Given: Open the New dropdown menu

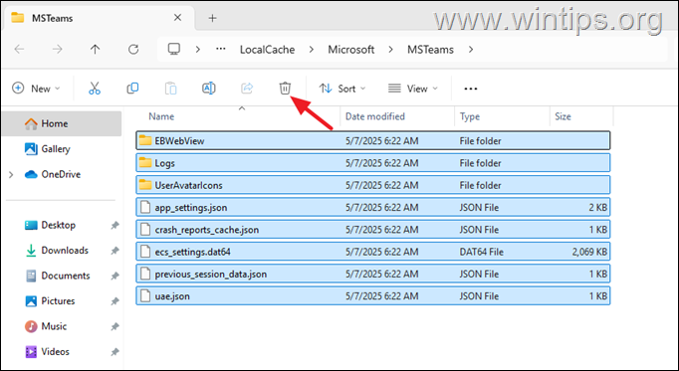Looking at the screenshot, I should pos(36,89).
